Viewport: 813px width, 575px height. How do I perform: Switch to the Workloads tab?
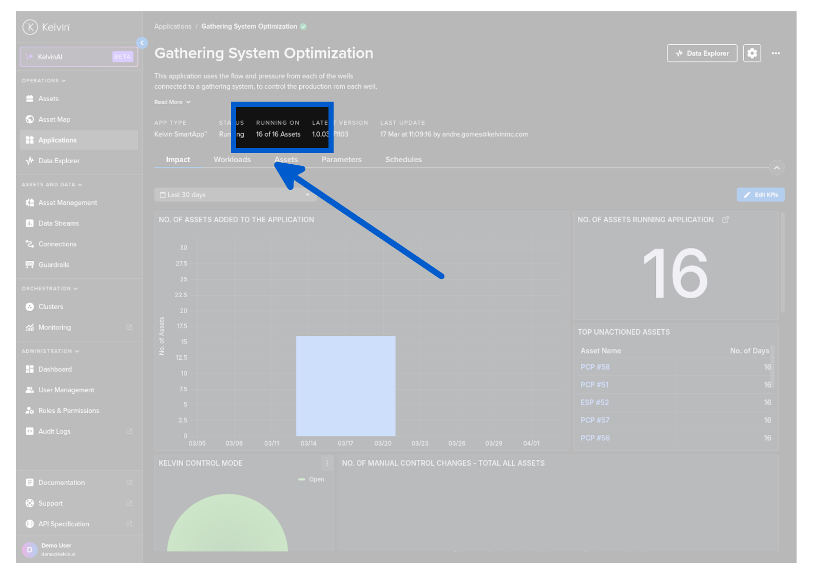(232, 160)
